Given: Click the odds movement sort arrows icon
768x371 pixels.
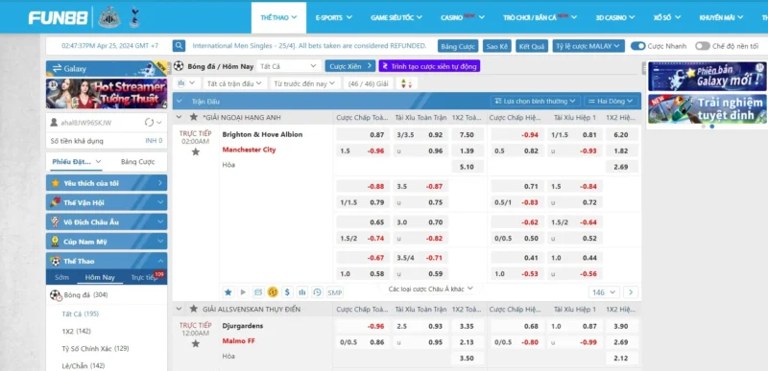Looking at the screenshot, I should pos(406,83).
